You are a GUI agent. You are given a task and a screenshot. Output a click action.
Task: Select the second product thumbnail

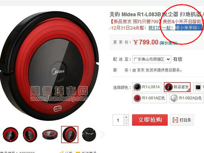coord(30,135)
